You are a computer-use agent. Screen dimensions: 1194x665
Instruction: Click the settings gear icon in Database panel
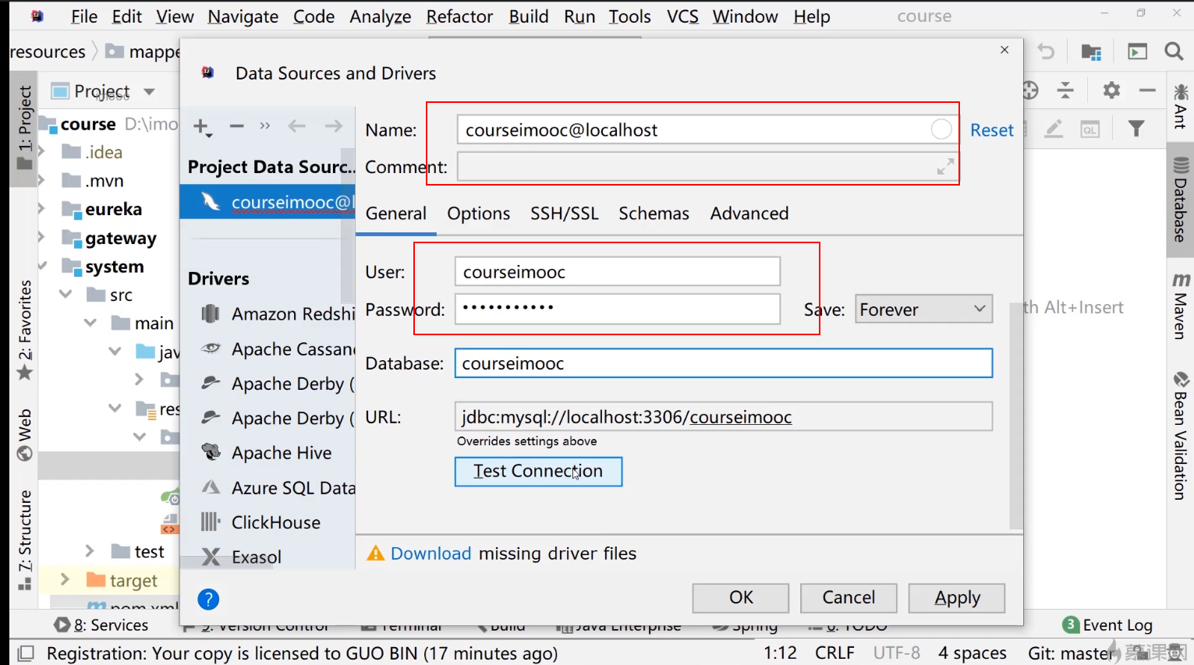point(1111,90)
